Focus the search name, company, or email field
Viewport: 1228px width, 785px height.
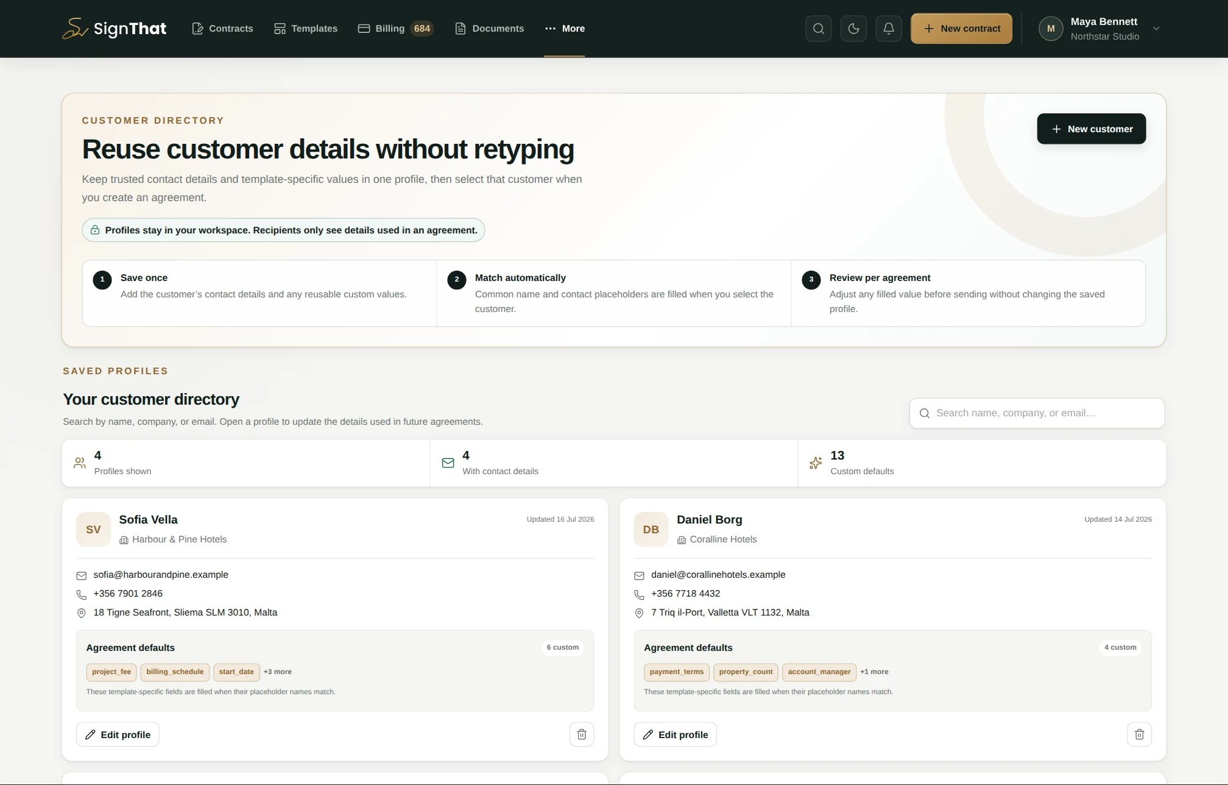click(1037, 413)
